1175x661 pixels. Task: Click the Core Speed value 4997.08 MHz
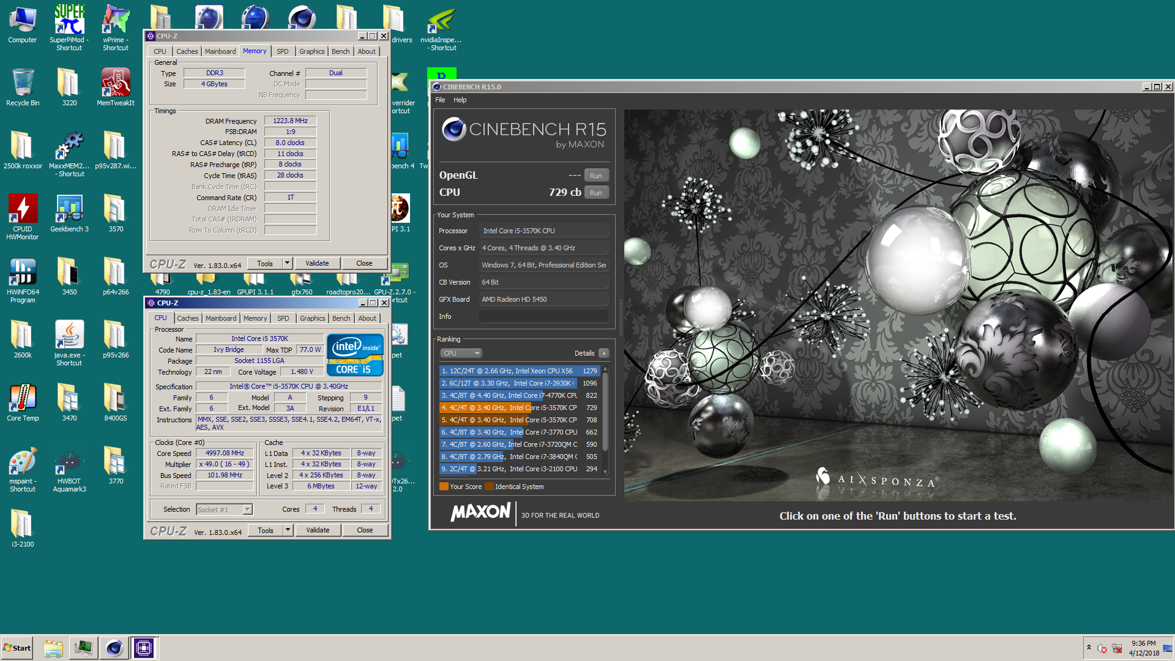225,453
